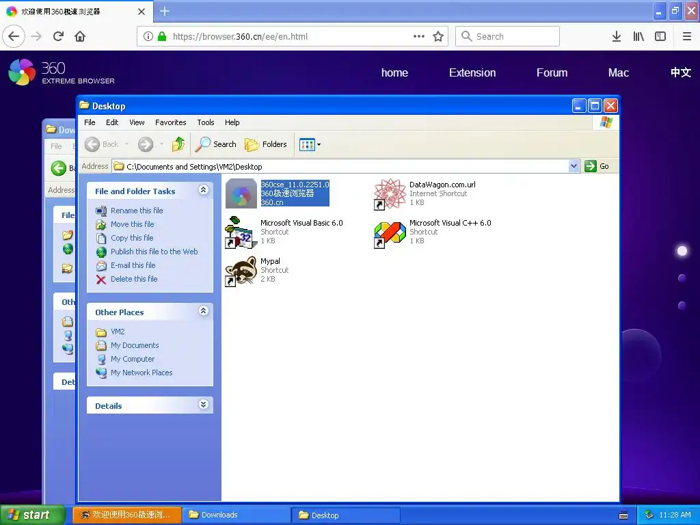Toggle the Folders pane button
700x525 pixels.
(x=266, y=144)
